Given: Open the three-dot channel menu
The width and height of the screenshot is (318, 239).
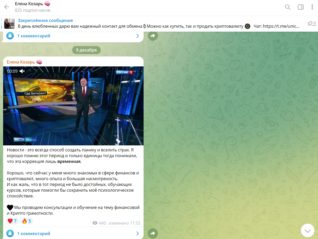Looking at the screenshot, I should point(312,7).
